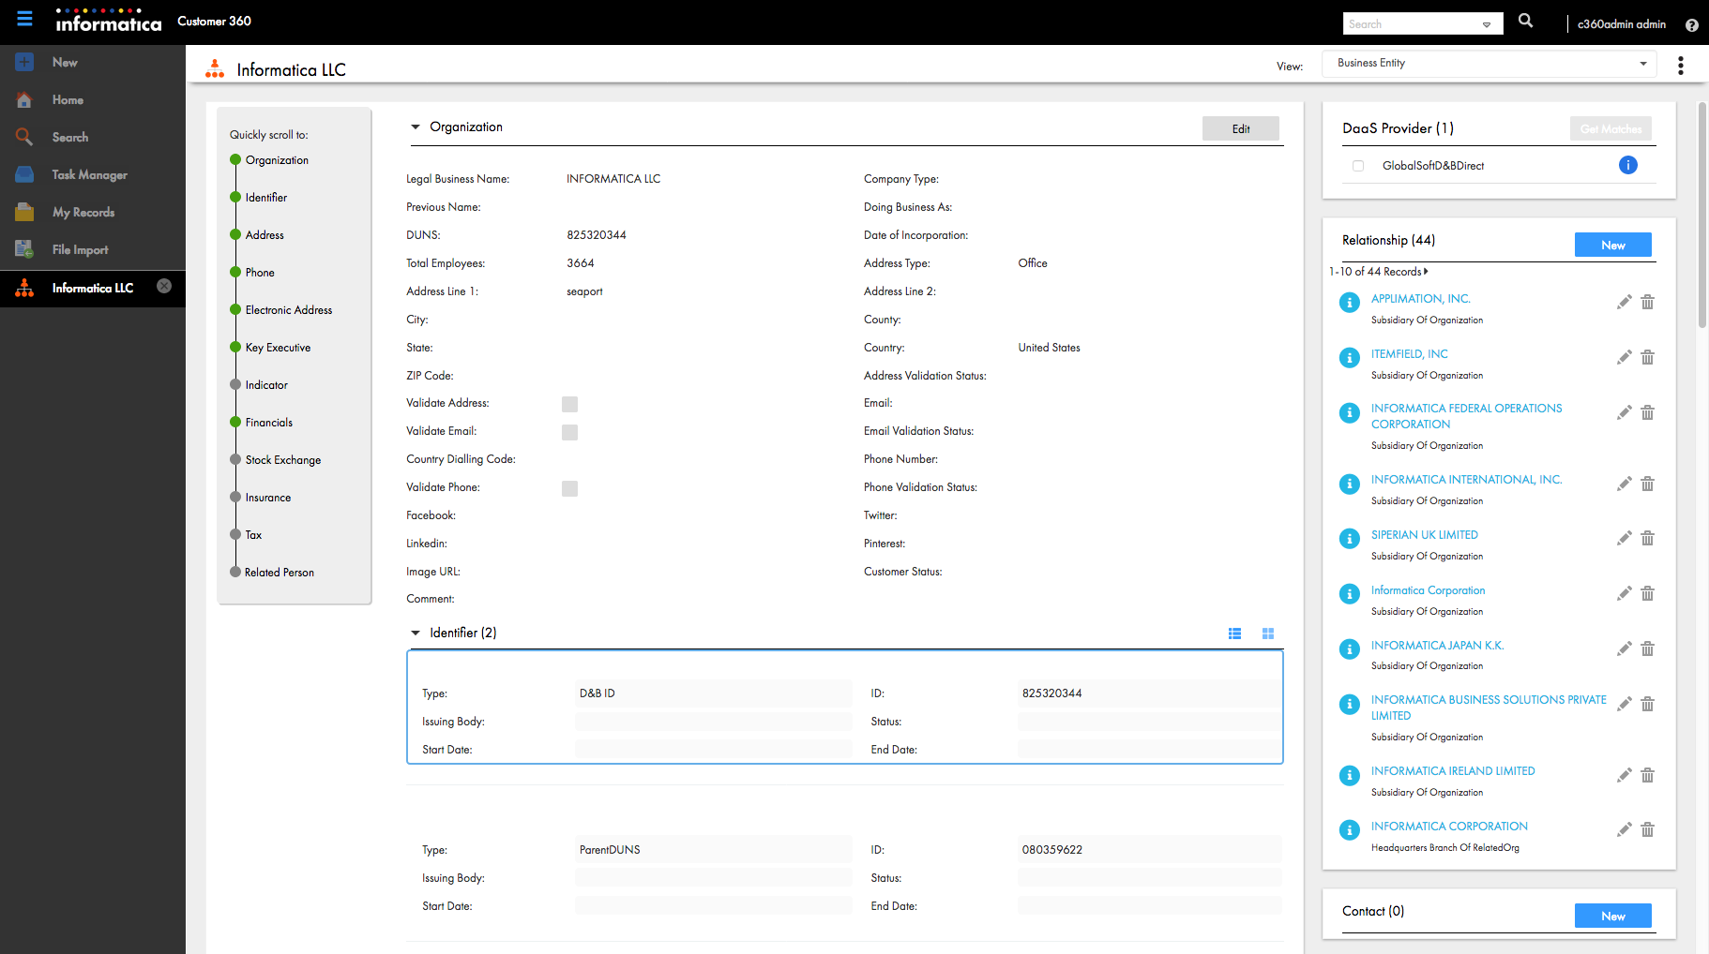Open the hamburger navigation menu
This screenshot has width=1709, height=954.
[x=24, y=19]
